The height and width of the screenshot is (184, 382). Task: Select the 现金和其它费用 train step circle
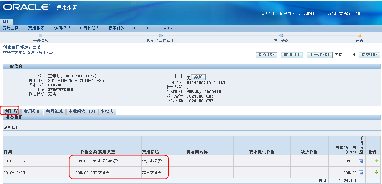click(x=160, y=35)
